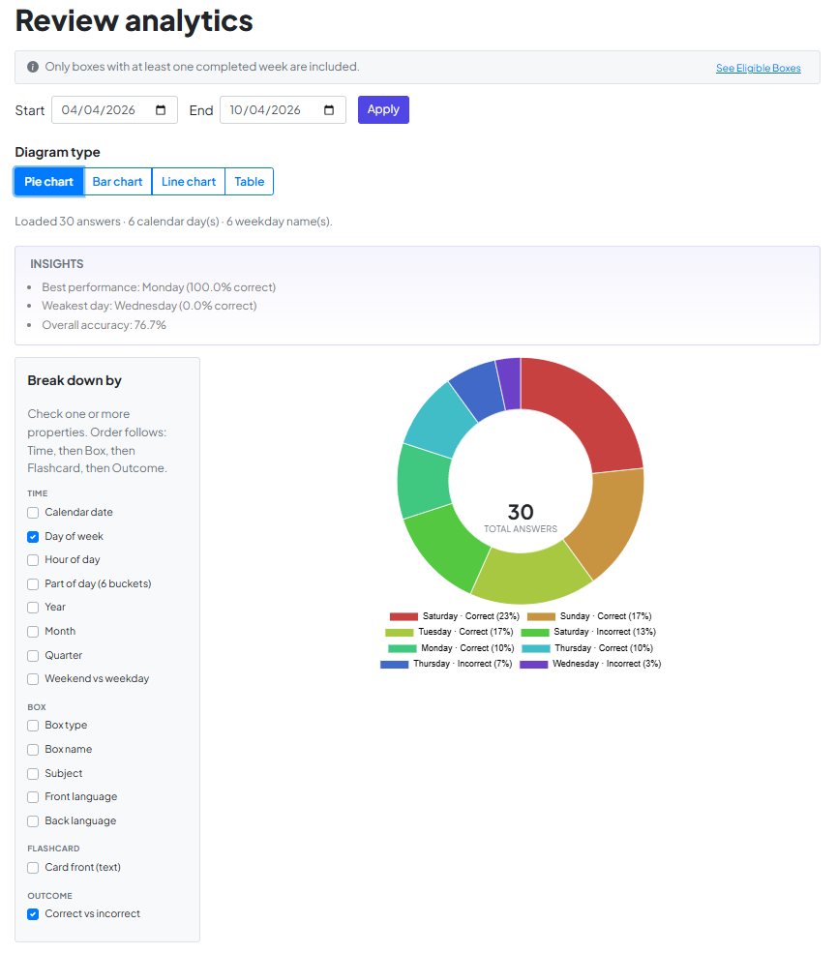Open the End date calendar picker icon
This screenshot has height=953, width=837.
329,110
